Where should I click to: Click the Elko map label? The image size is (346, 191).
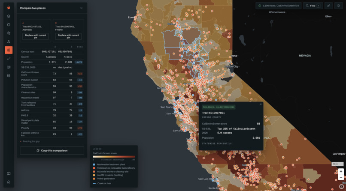(x=328, y=16)
